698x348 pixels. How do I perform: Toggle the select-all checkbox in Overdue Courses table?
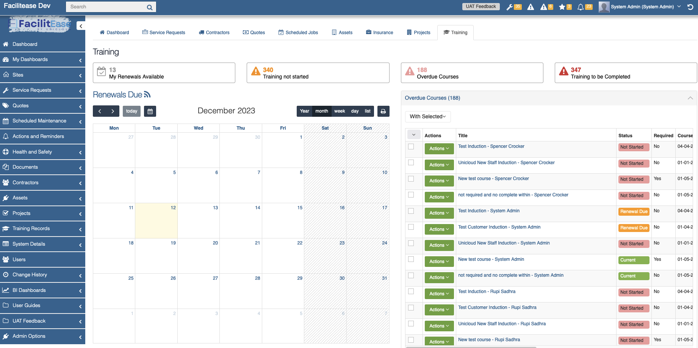[x=414, y=134]
